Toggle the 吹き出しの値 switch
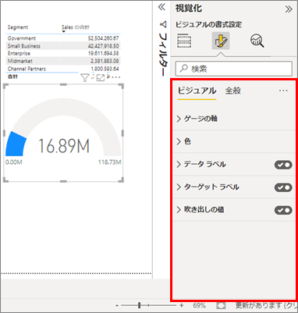 point(283,210)
